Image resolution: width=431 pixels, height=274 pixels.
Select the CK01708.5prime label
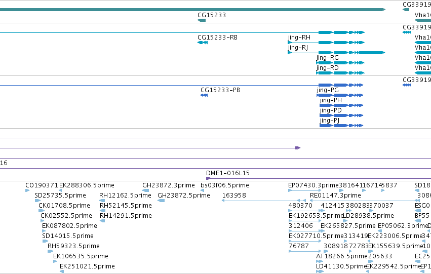pyautogui.click(x=64, y=206)
